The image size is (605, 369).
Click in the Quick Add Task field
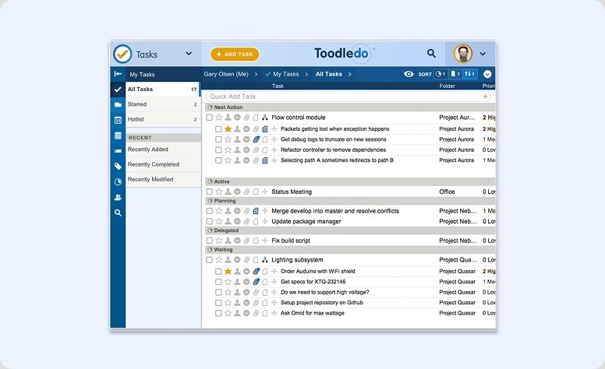coord(348,97)
